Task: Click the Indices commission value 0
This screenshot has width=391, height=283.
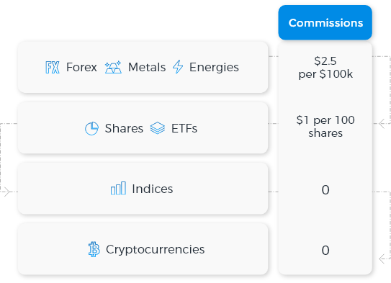Action: (x=325, y=190)
